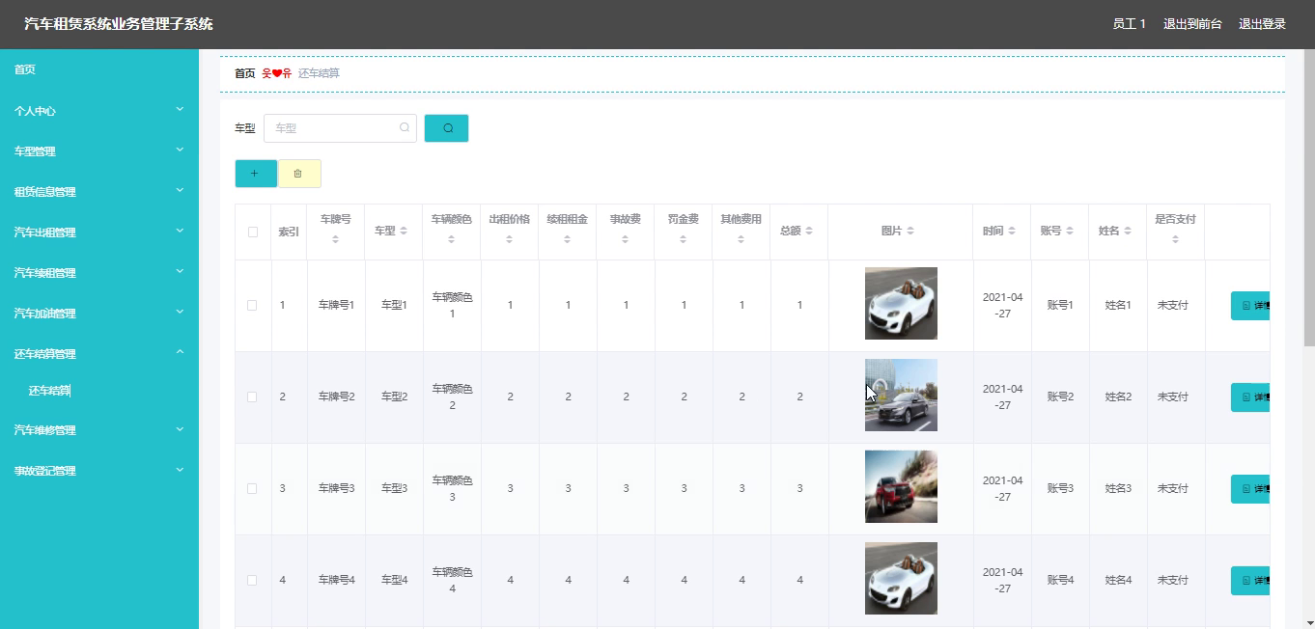This screenshot has height=629, width=1315.
Task: Sort table by 车牌号 column arrows
Action: [x=335, y=239]
